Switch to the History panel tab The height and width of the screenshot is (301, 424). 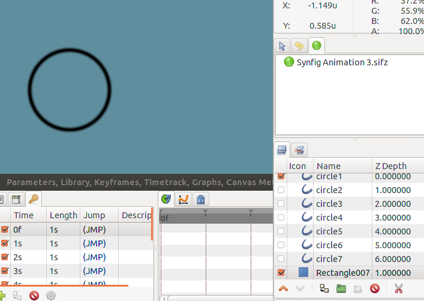[x=299, y=46]
